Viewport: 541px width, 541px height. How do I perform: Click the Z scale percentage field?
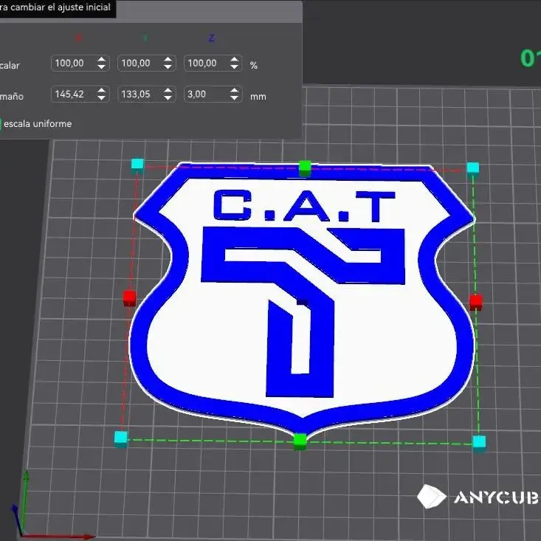213,63
